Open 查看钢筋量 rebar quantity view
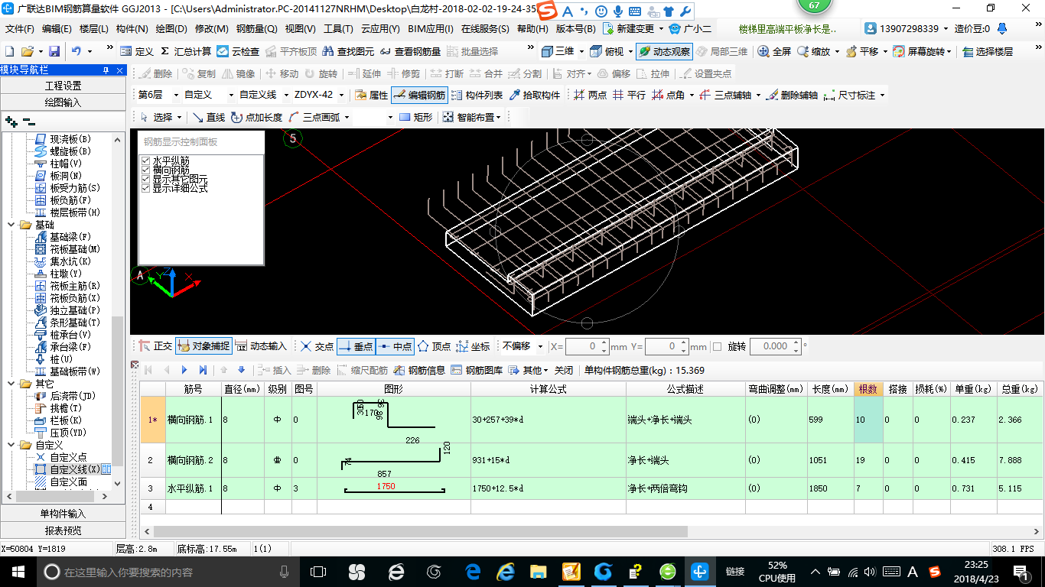 coord(410,51)
